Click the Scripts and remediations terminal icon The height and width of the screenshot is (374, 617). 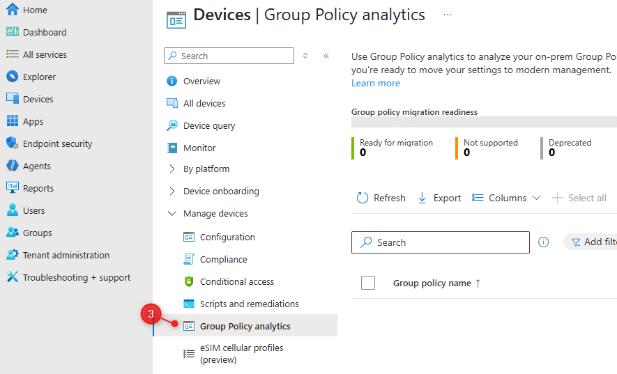[189, 304]
